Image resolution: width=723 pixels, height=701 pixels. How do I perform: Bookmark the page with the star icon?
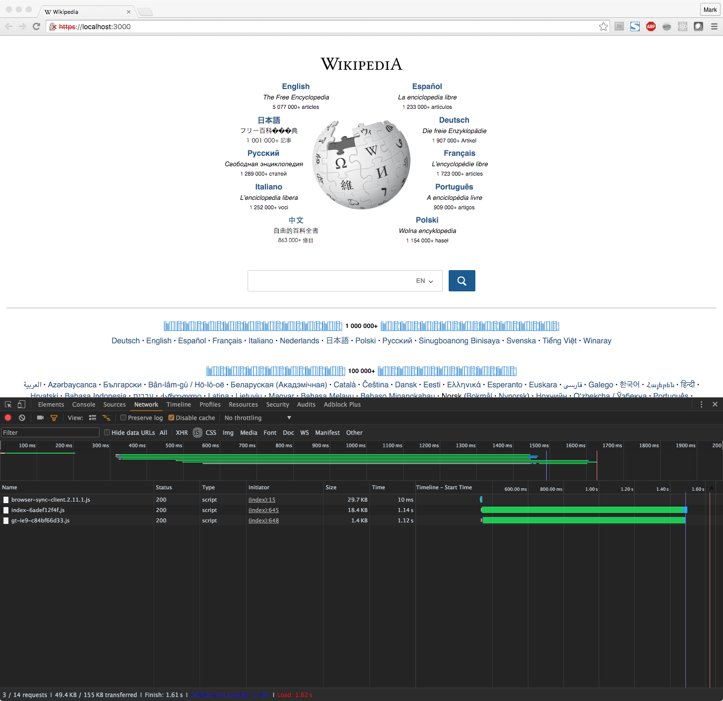pyautogui.click(x=603, y=27)
